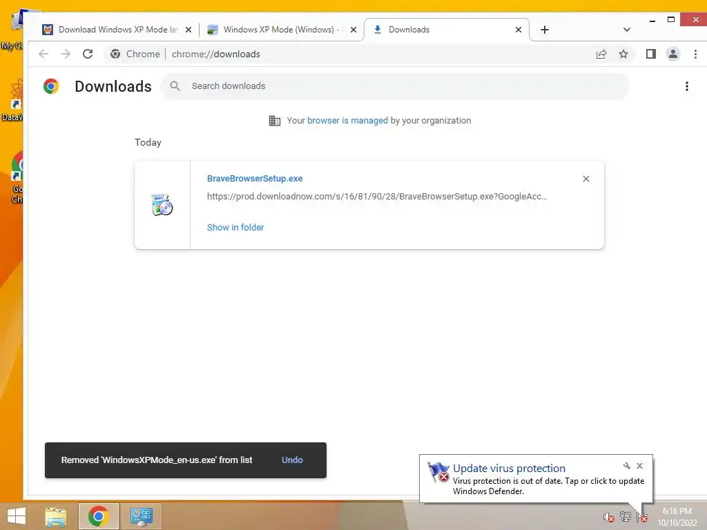
Task: Go back using the browser back arrow
Action: click(43, 54)
